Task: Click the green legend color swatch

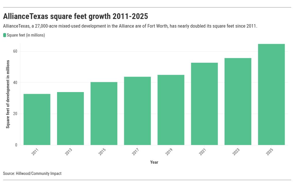Action: [5, 35]
